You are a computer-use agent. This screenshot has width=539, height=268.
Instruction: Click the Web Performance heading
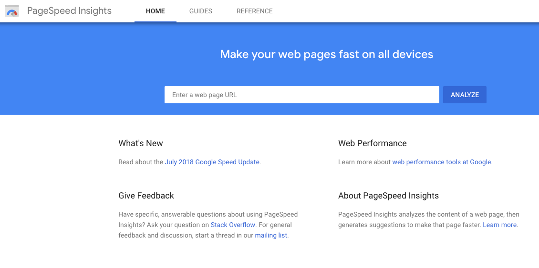[373, 143]
